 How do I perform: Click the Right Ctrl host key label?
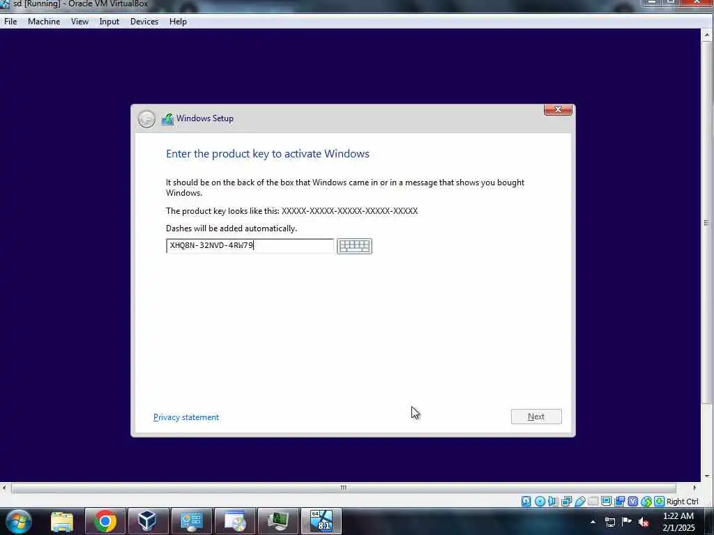tap(683, 502)
